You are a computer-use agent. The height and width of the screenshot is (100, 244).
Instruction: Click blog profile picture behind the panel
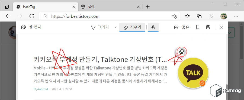coord(12,33)
